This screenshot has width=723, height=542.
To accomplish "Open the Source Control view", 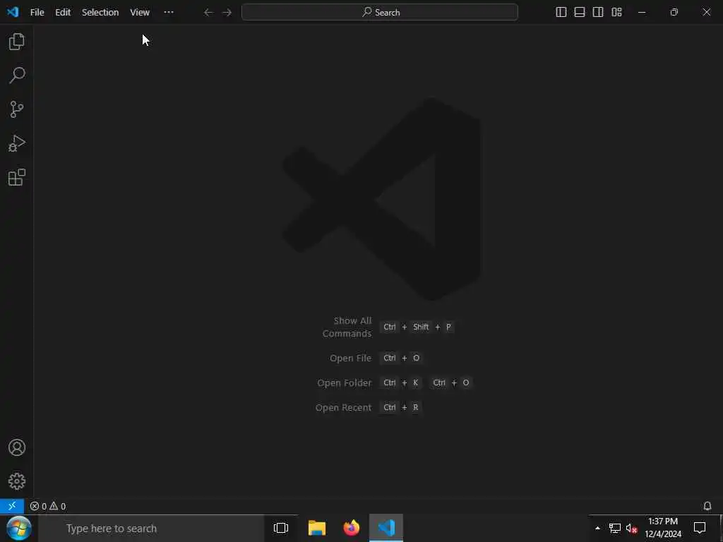I will click(17, 109).
